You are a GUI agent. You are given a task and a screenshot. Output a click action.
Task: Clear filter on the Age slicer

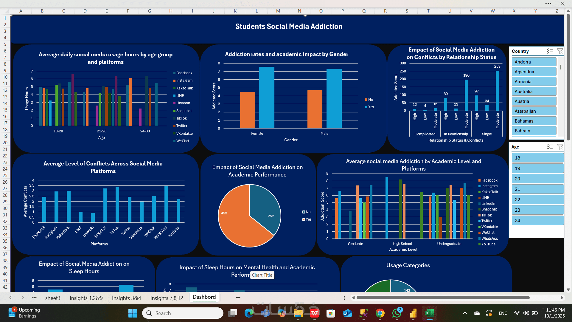560,147
